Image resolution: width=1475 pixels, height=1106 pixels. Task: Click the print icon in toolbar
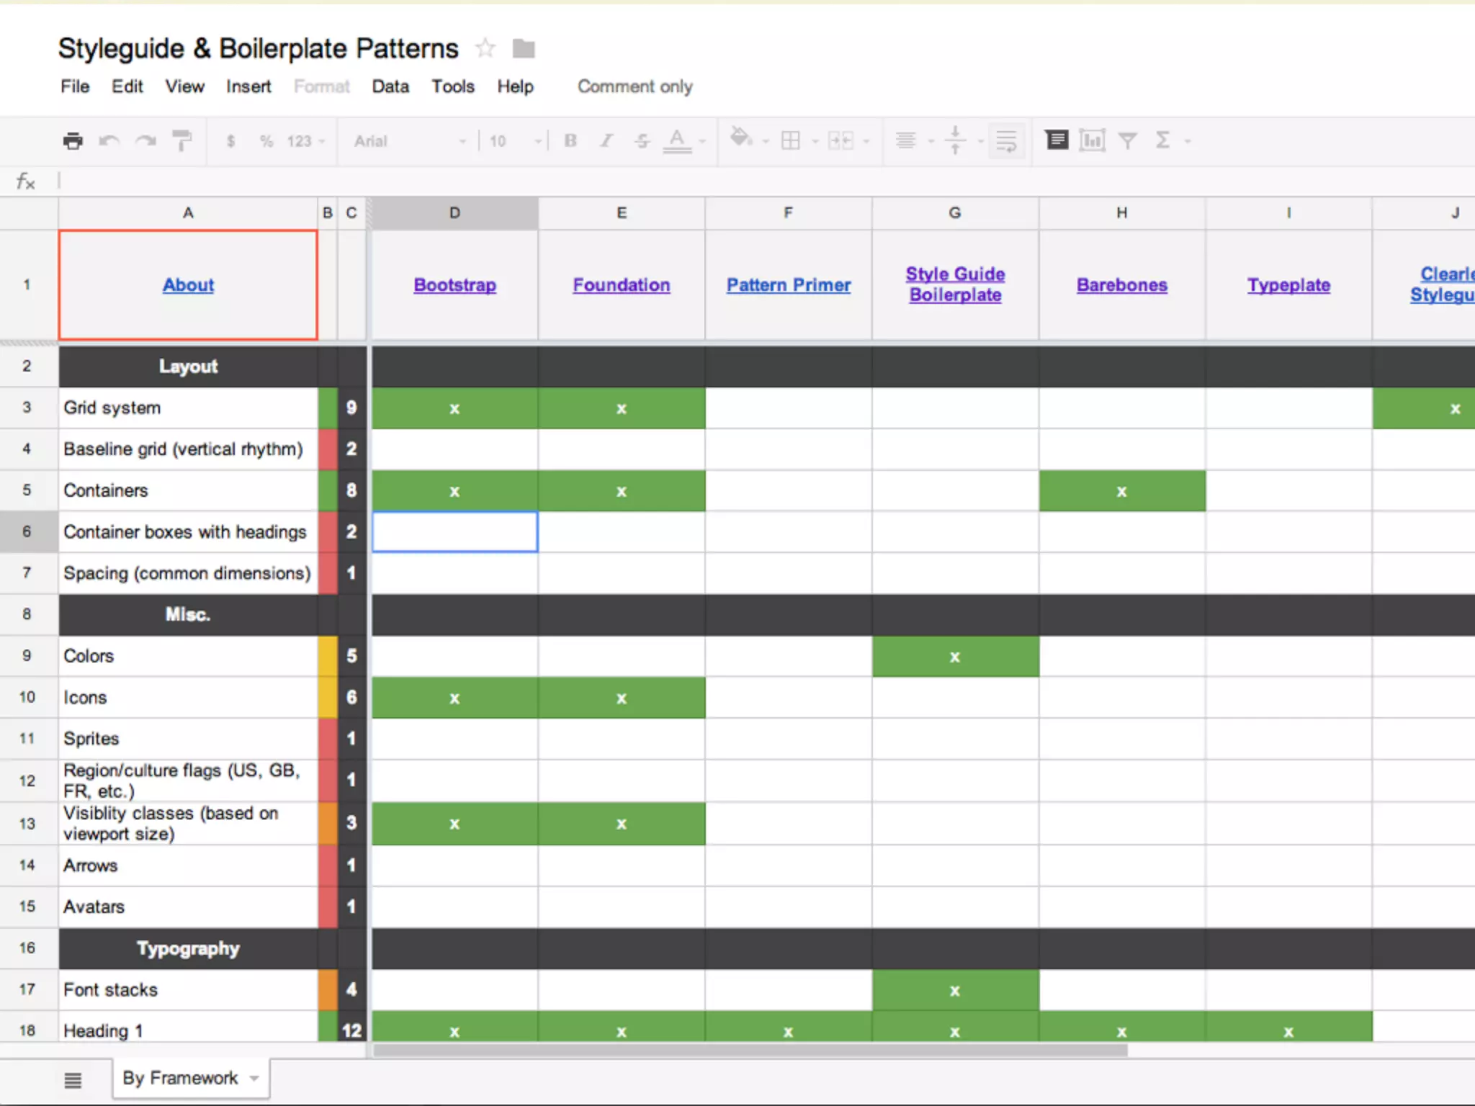[73, 140]
